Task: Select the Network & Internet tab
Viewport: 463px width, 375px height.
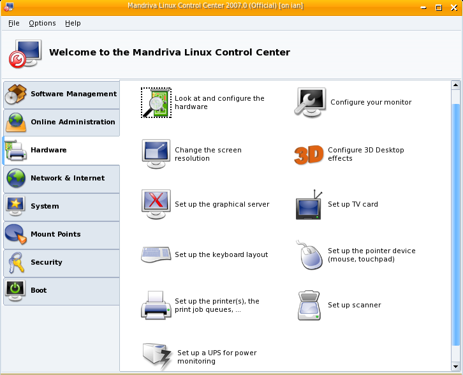Action: click(x=61, y=179)
